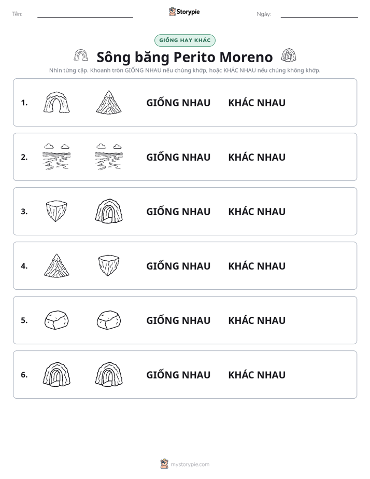Viewport: 370px width, 479px height.
Task: Choose KHÁC NHAU for row 3
Action: (x=257, y=212)
